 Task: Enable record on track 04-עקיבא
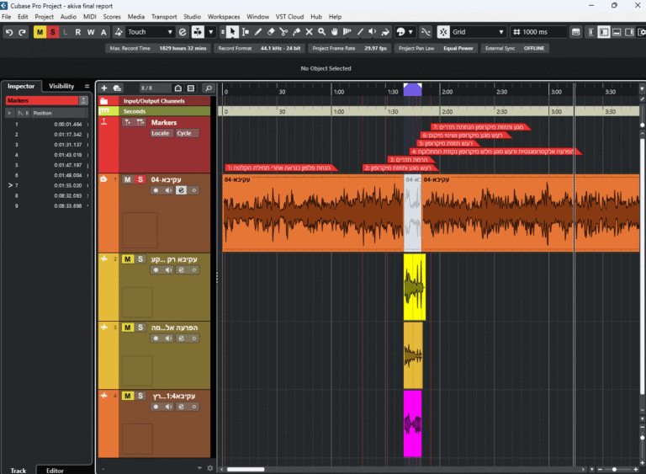pos(156,190)
